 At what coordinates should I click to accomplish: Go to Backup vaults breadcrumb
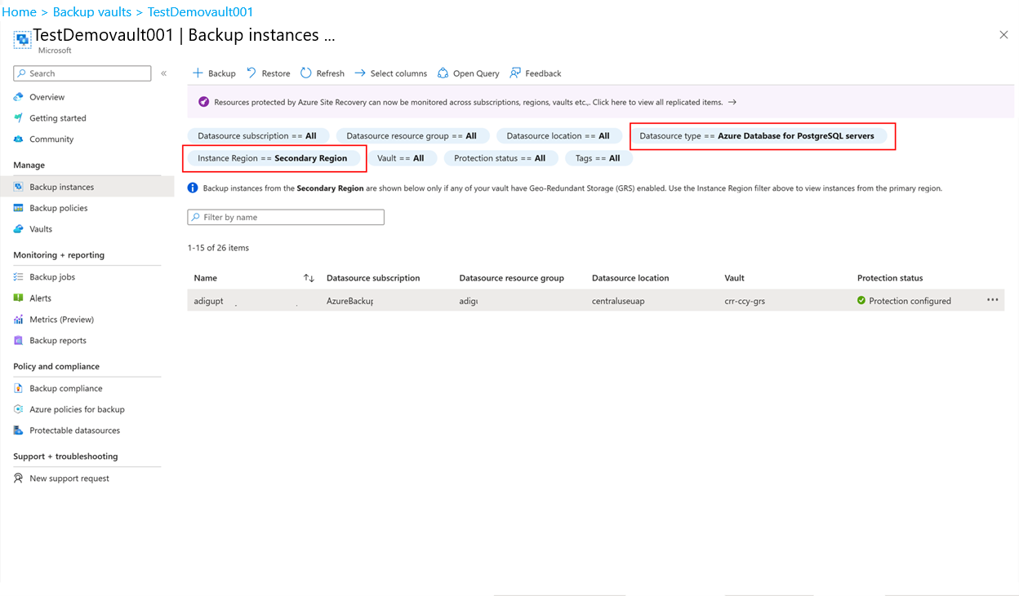pos(92,12)
